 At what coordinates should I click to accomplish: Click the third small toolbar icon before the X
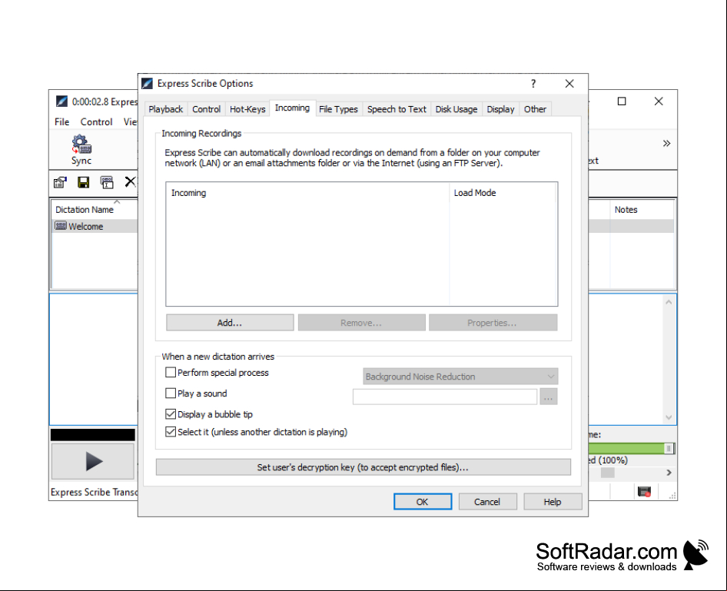point(107,182)
